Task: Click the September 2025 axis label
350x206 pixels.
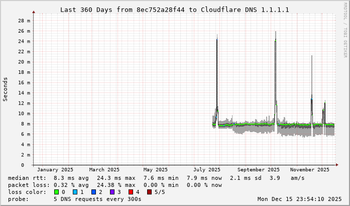Action: click(259, 170)
